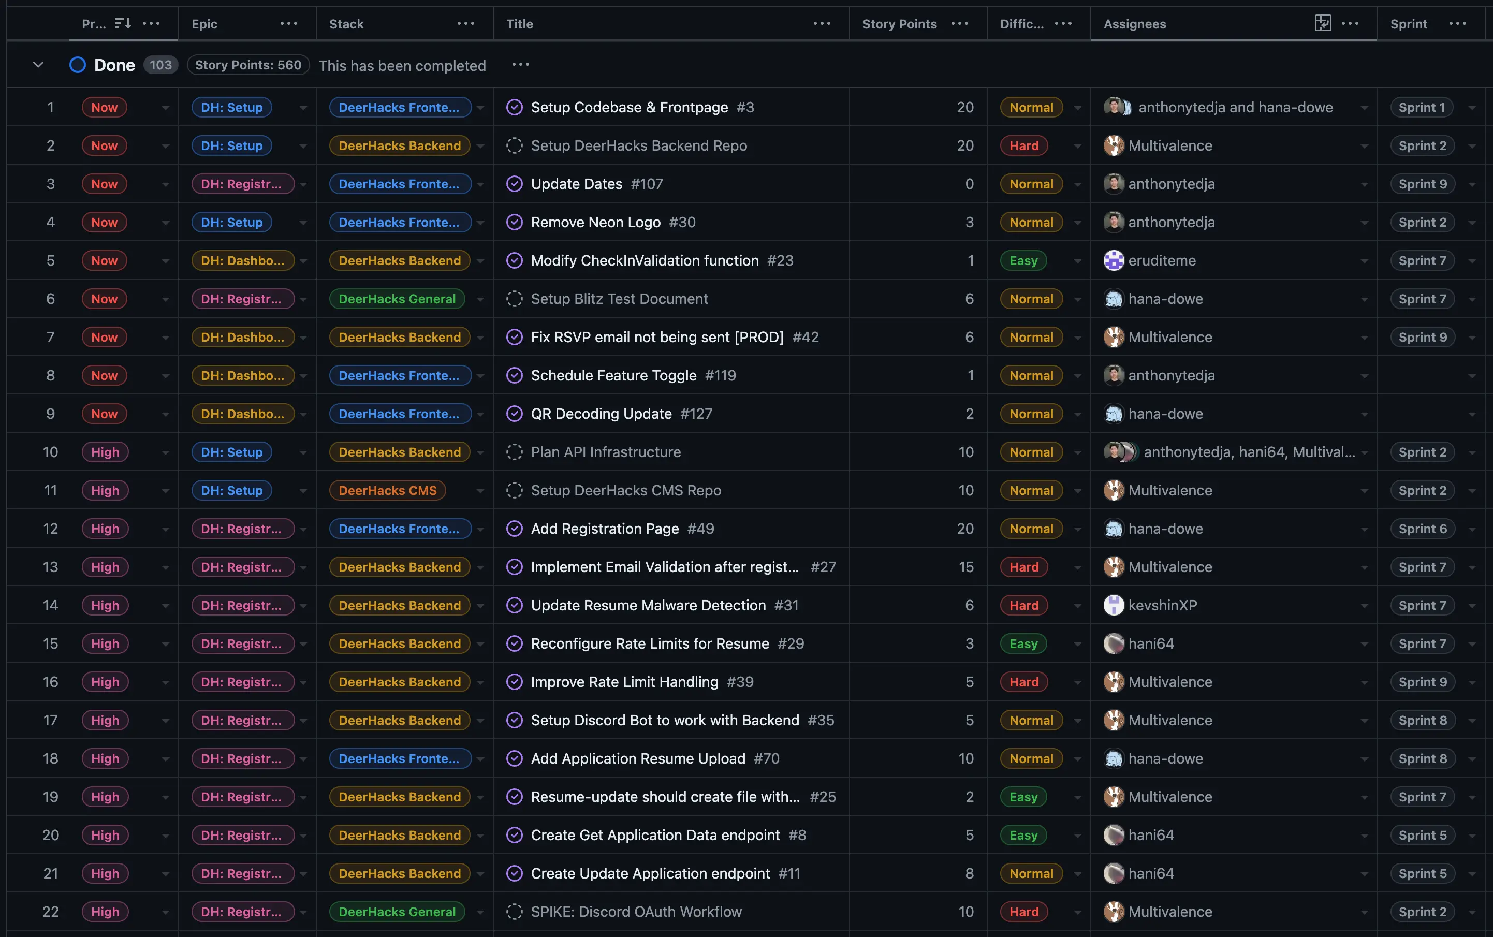Image resolution: width=1493 pixels, height=937 pixels.
Task: Open Assignees dropdown for kevshinXP row
Action: point(1364,606)
